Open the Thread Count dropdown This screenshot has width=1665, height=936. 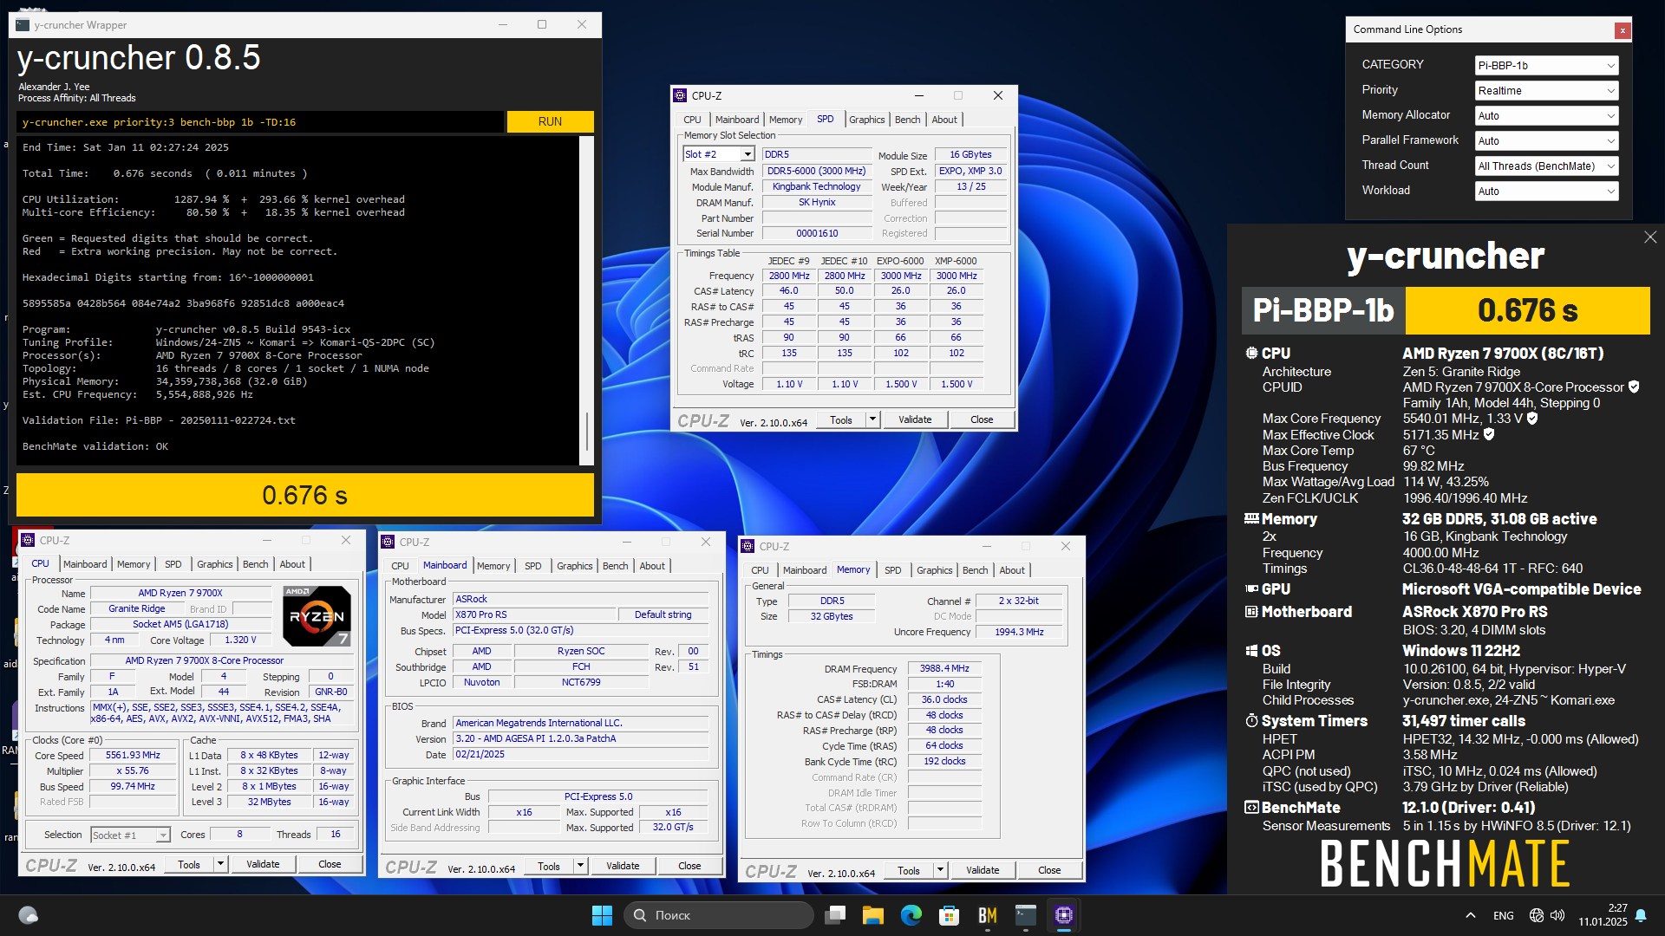(x=1546, y=166)
